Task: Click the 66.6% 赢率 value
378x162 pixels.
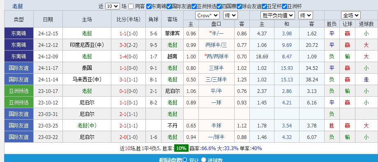Action: point(209,148)
